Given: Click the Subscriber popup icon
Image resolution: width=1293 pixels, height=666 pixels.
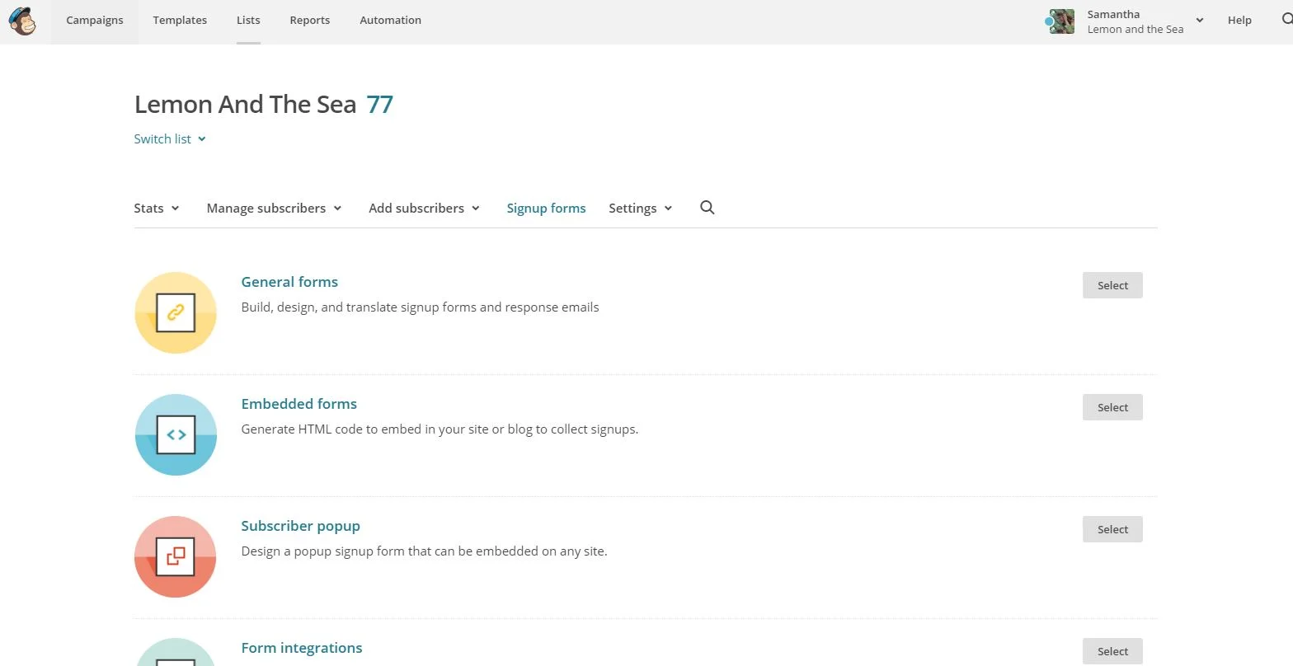Looking at the screenshot, I should click(176, 556).
